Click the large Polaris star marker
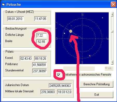Image resolution: width=117 pixels, height=102 pixels. coord(71,31)
